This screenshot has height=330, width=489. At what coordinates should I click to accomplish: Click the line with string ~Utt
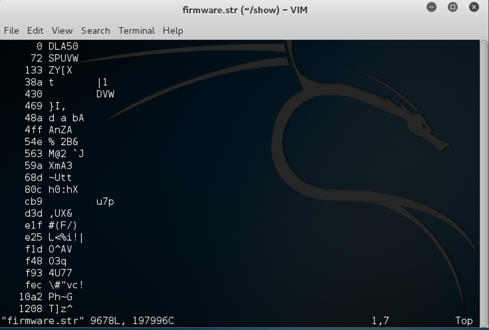[x=48, y=178]
